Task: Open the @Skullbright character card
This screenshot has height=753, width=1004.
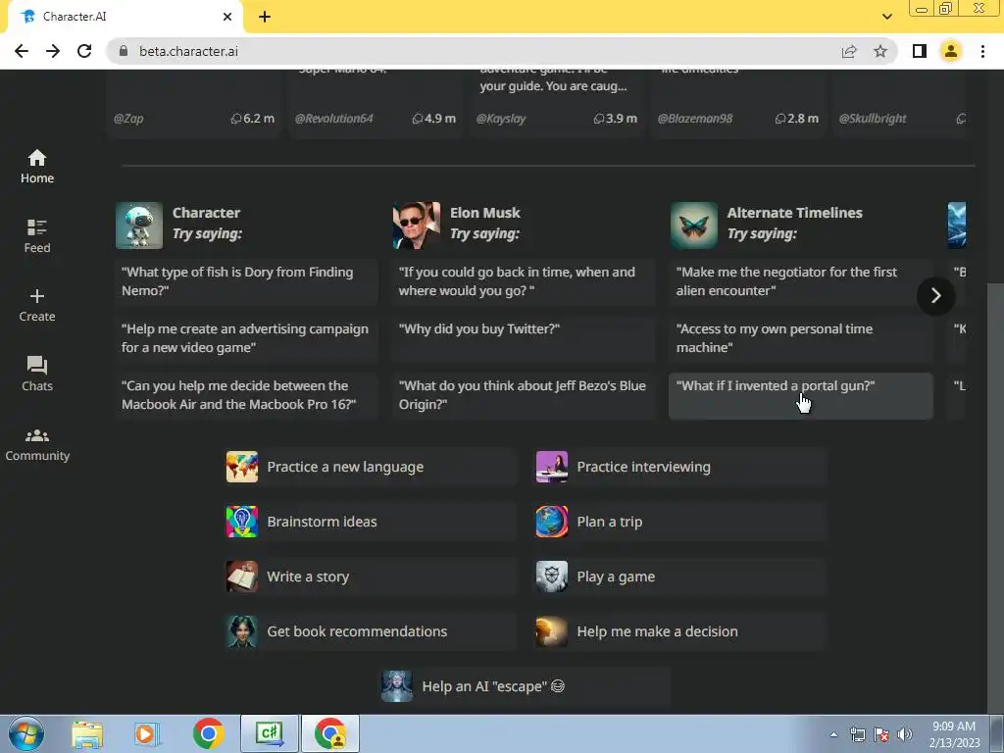Action: coord(900,102)
